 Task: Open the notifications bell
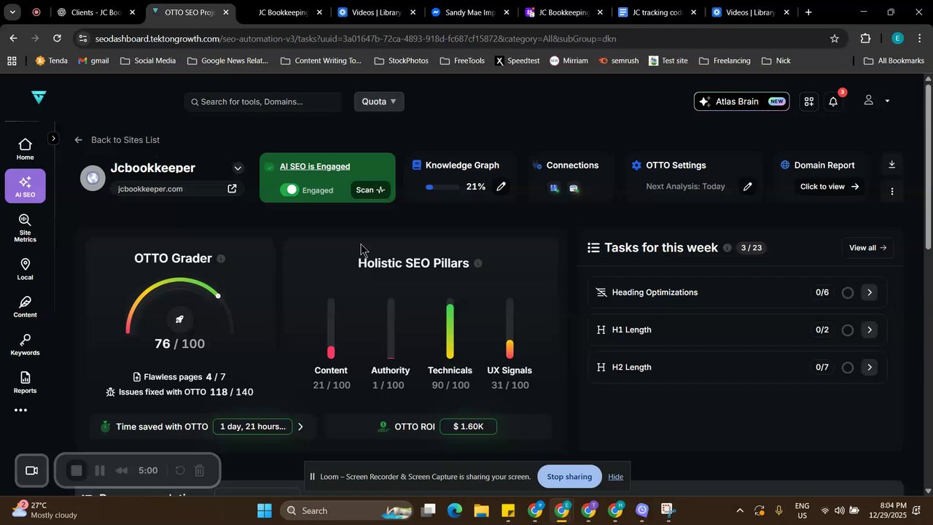click(x=833, y=101)
